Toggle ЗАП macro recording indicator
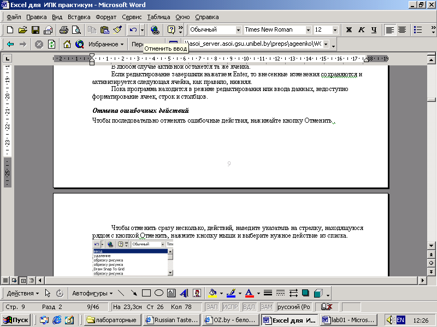Viewport: 437px width, 327px height. click(x=212, y=307)
